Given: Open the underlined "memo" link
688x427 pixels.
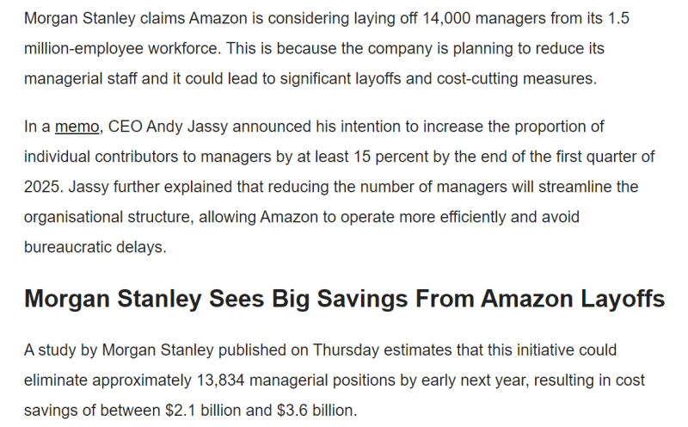Looking at the screenshot, I should tap(77, 127).
